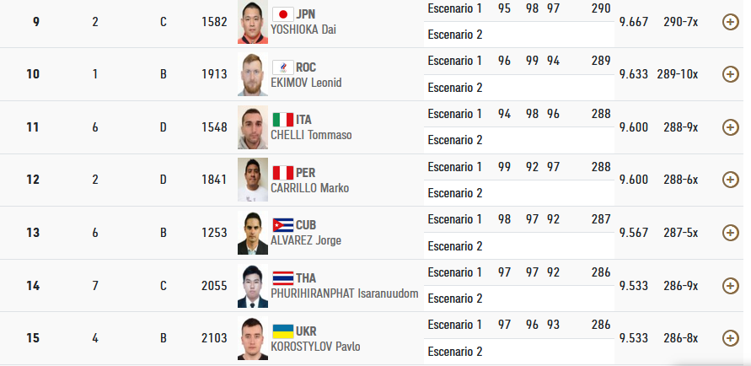Open athlete link YOSHIOKA Dai
The width and height of the screenshot is (751, 366).
(x=303, y=30)
